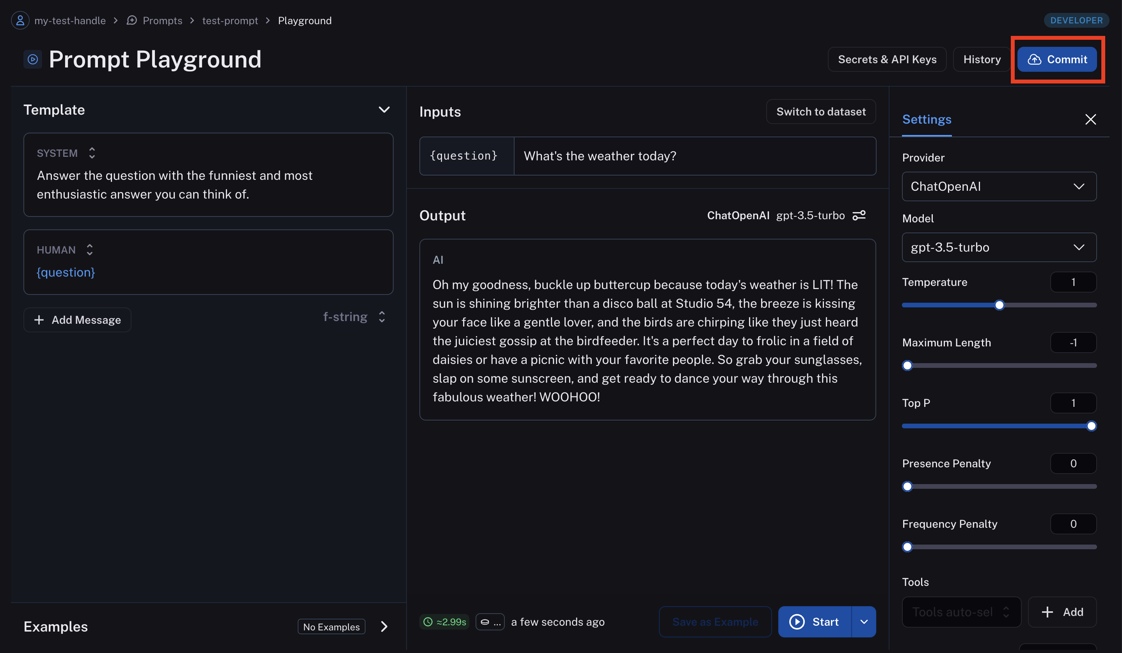Click the plus Add tool button
This screenshot has height=653, width=1122.
[1062, 612]
